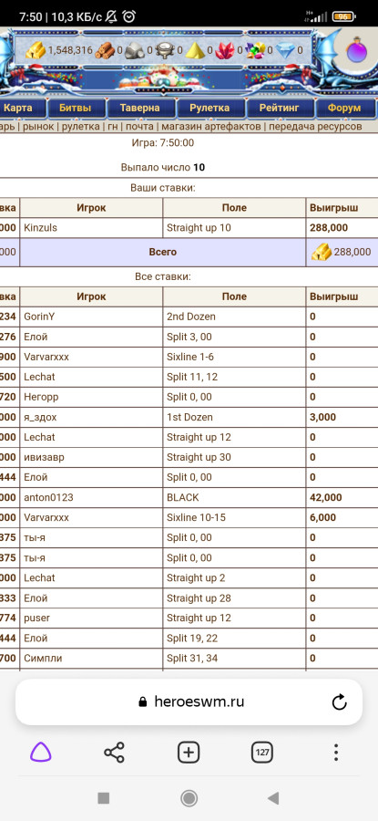
Task: Go to the Рейтинг tab
Action: pyautogui.click(x=280, y=108)
